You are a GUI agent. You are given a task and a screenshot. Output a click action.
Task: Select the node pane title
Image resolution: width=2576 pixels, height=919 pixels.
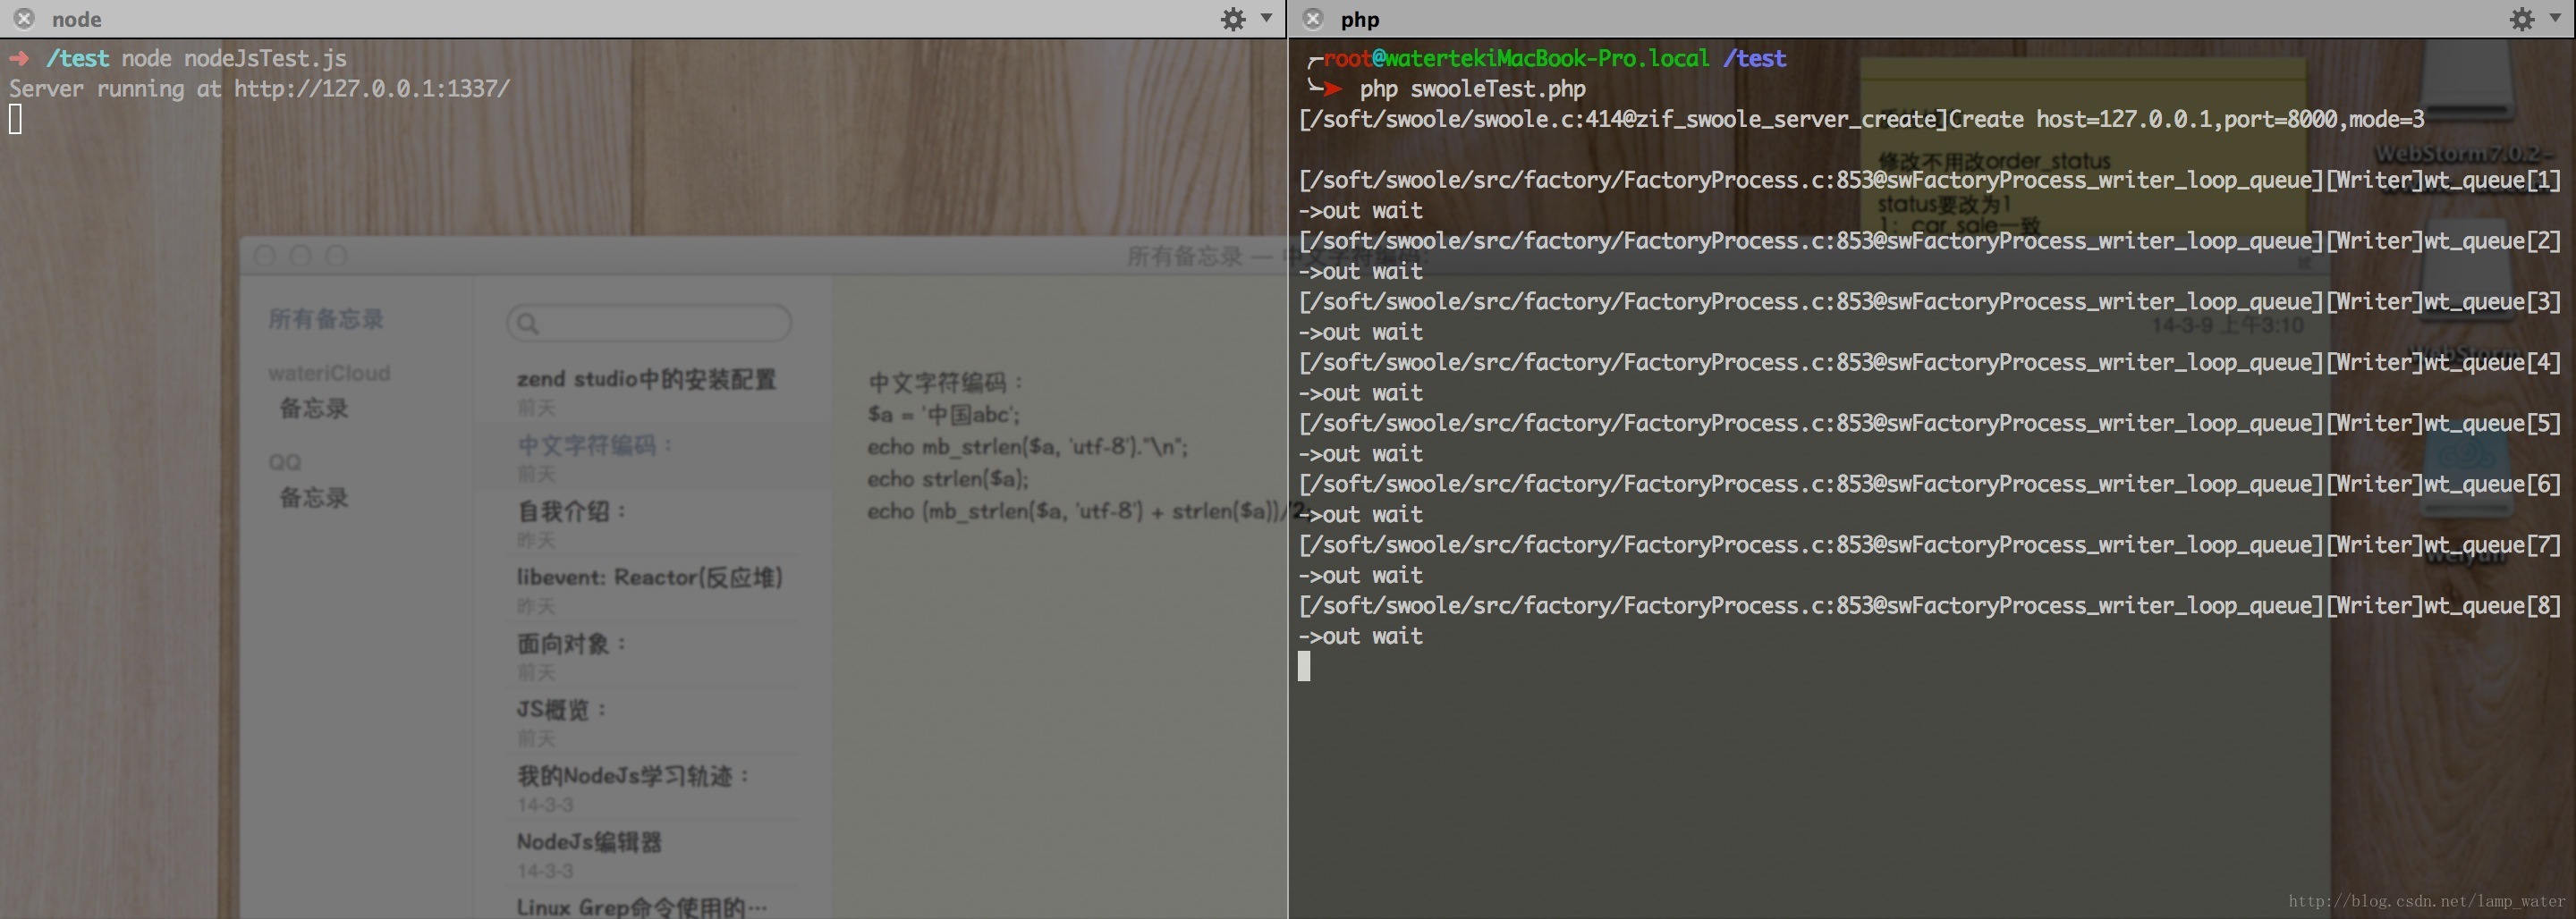77,19
